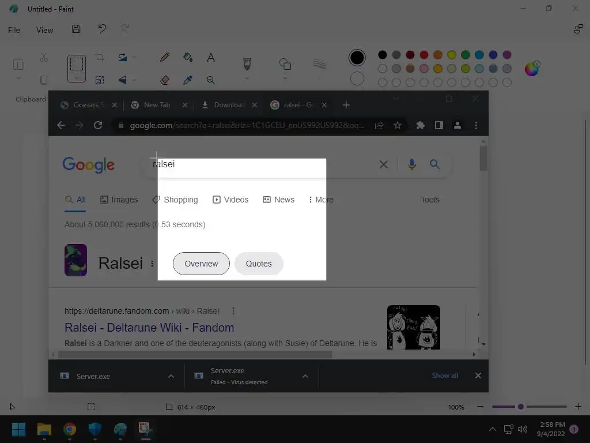The image size is (590, 443).
Task: Expand first Server.exe download options
Action: 171,376
